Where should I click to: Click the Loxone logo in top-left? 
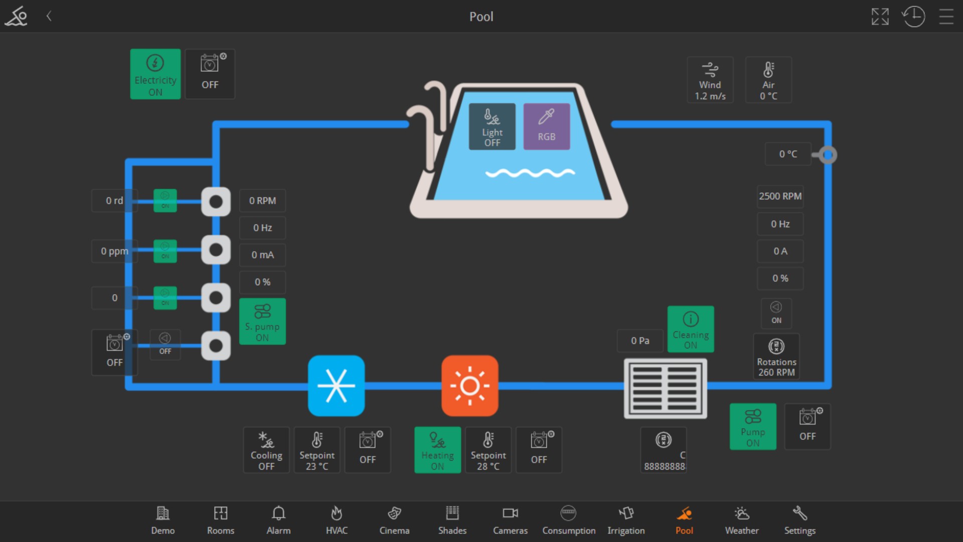[x=17, y=17]
